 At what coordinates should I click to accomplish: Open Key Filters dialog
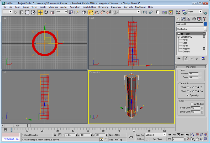[x=158, y=139]
